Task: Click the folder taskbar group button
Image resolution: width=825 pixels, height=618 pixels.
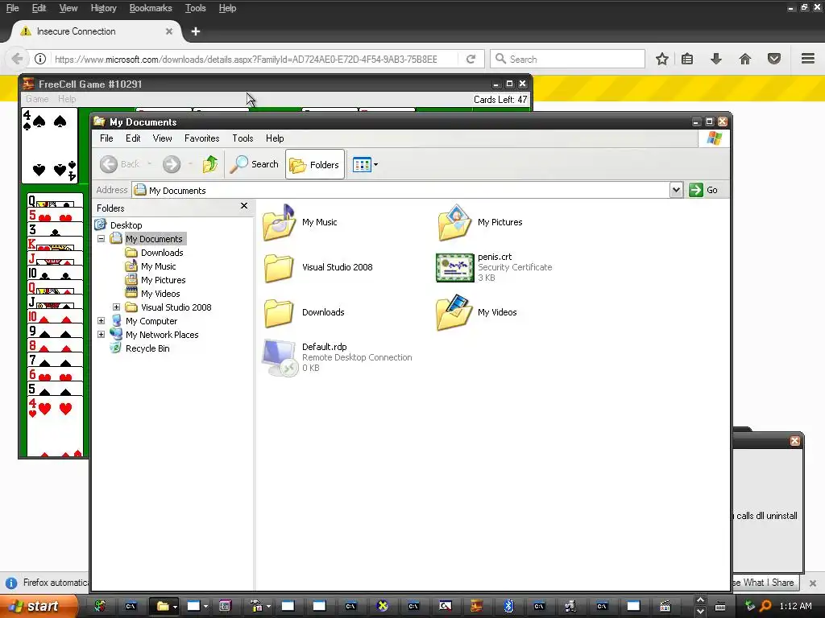Action: click(x=164, y=606)
